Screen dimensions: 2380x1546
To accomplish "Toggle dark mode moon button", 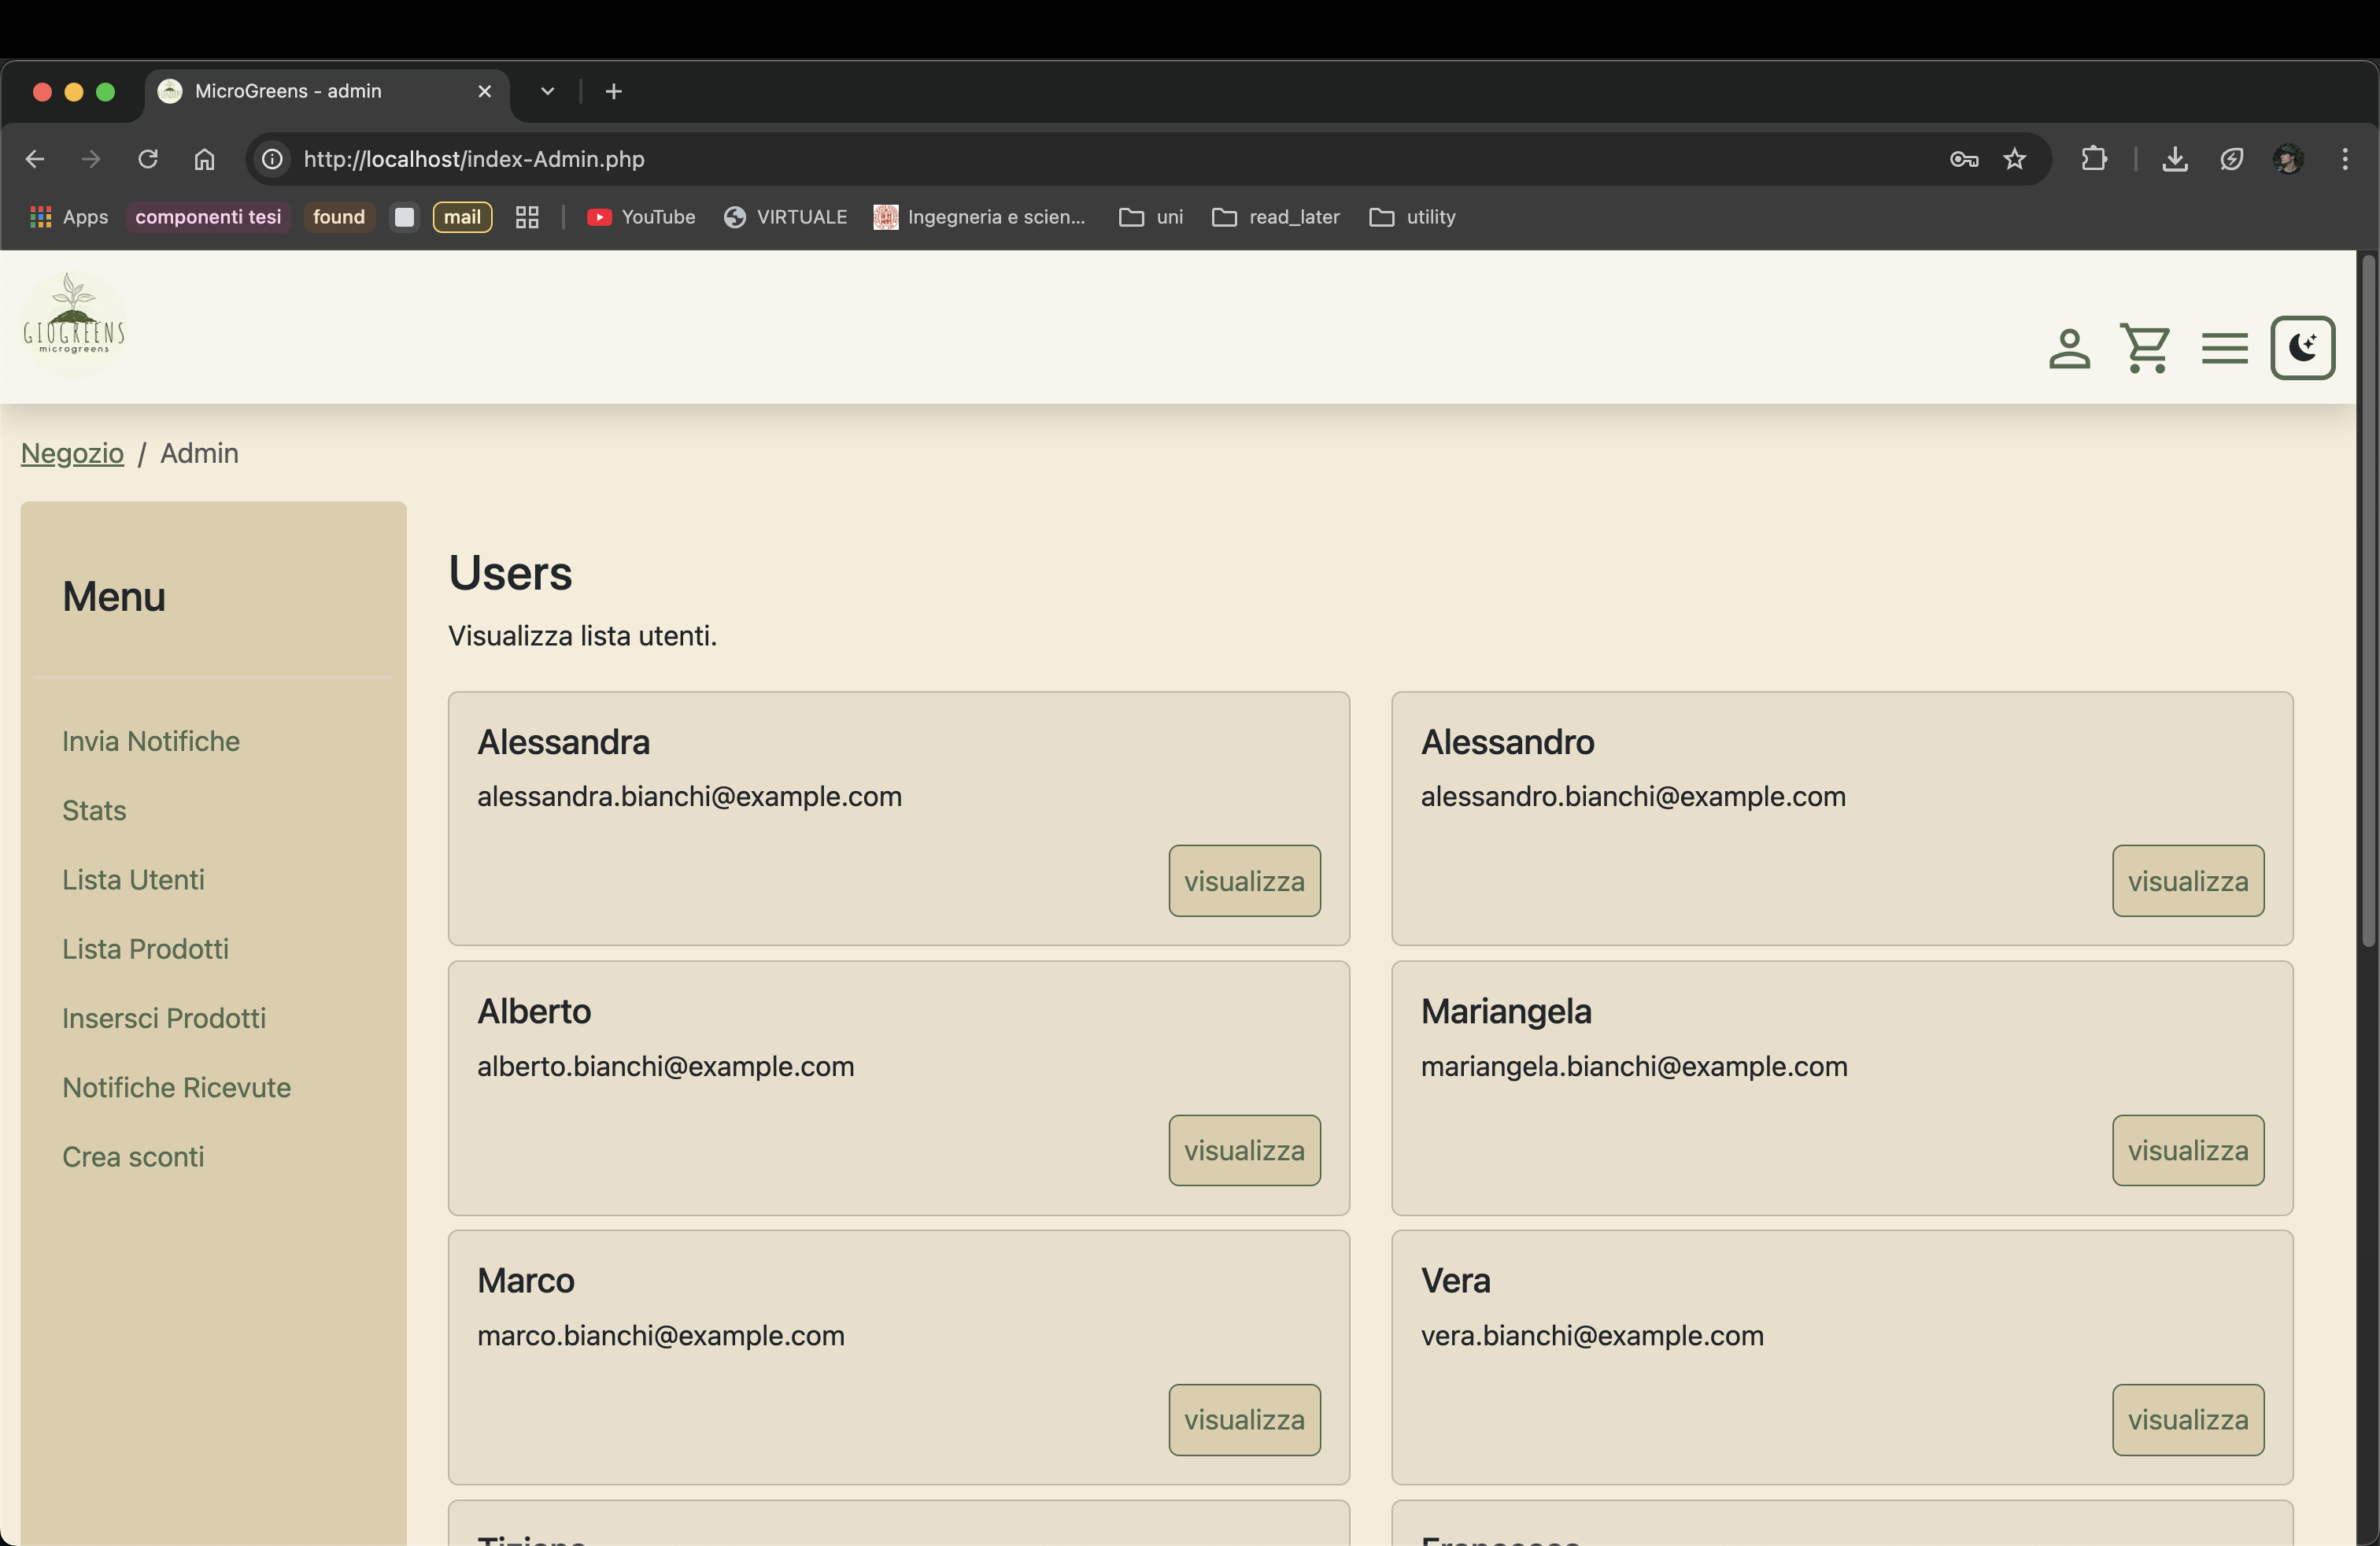I will click(2302, 348).
